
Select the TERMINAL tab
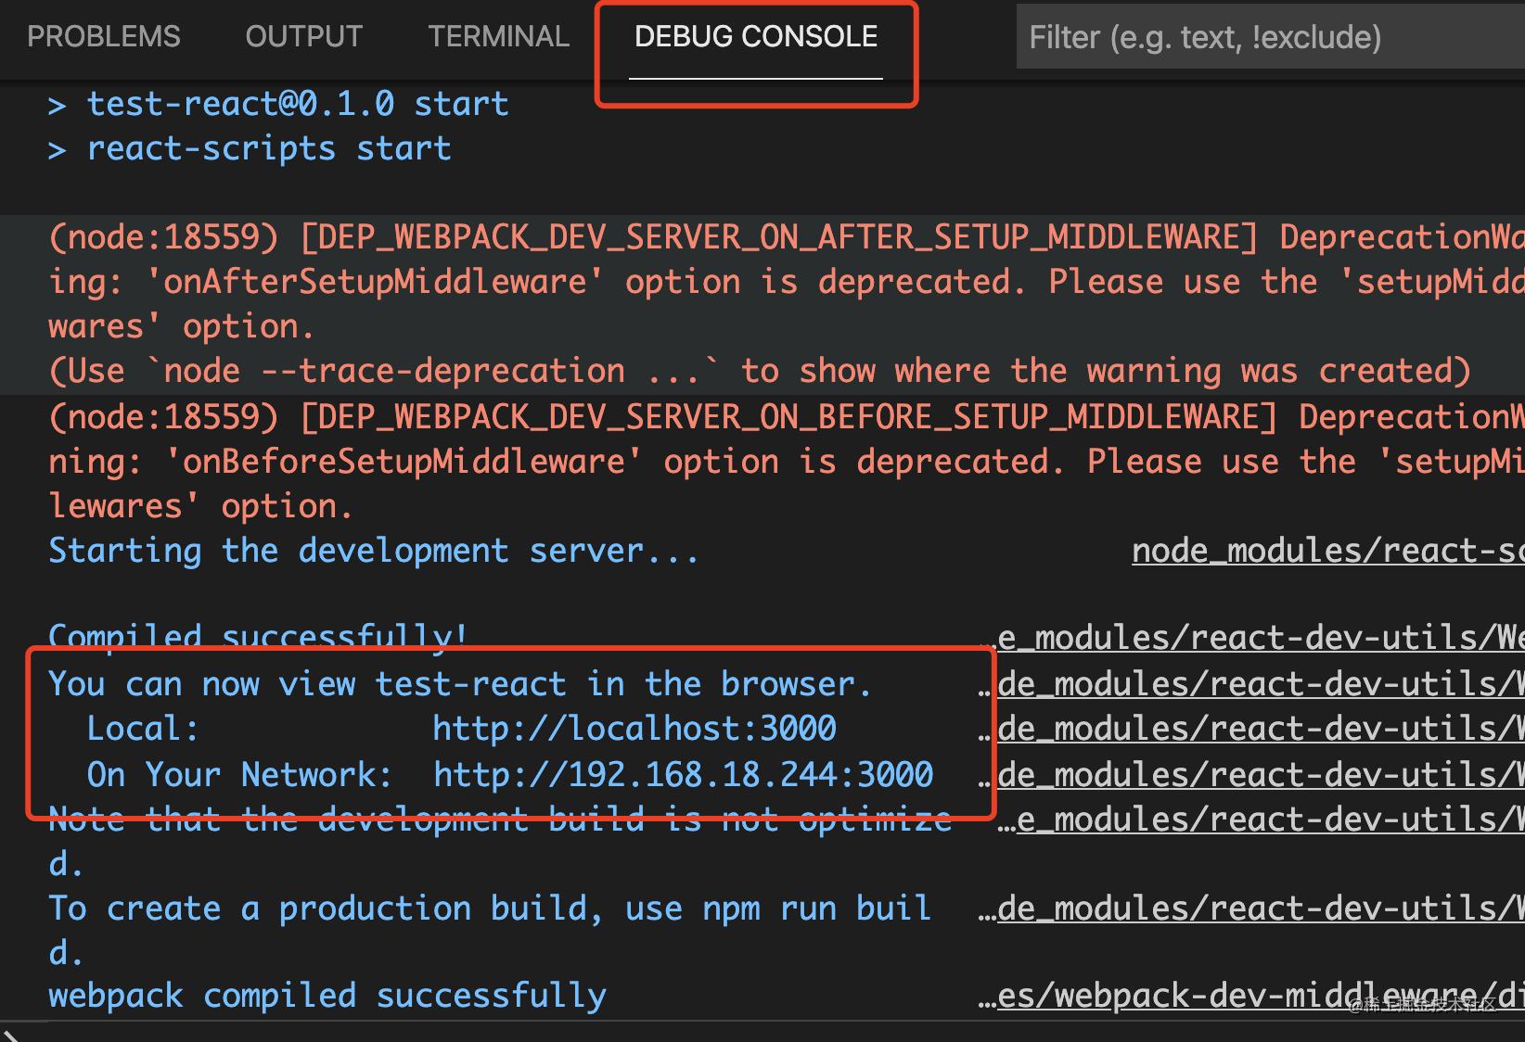498,36
